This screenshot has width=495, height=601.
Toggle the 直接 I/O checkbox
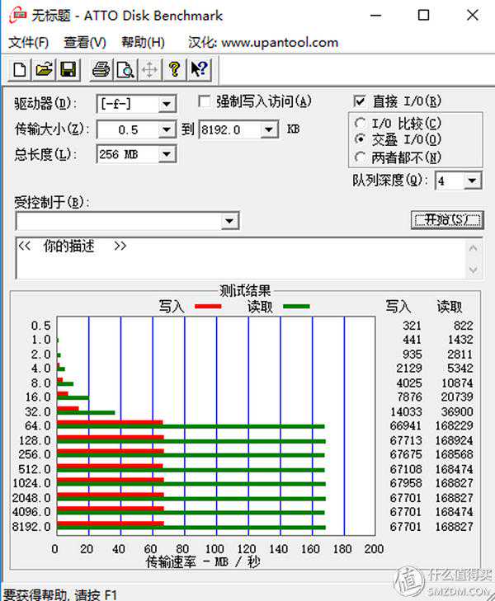pos(359,101)
